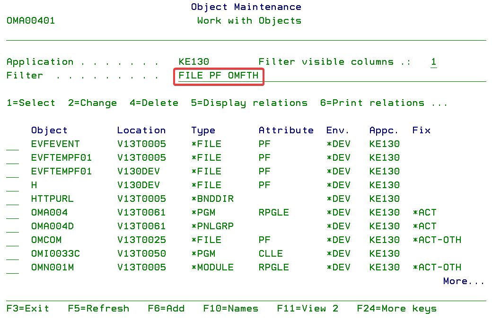Show F24=More keys
The height and width of the screenshot is (329, 492).
point(396,309)
